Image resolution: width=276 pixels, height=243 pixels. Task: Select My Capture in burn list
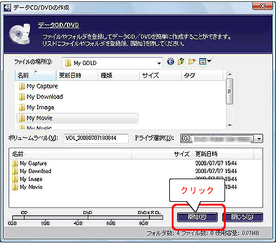[x=29, y=163]
